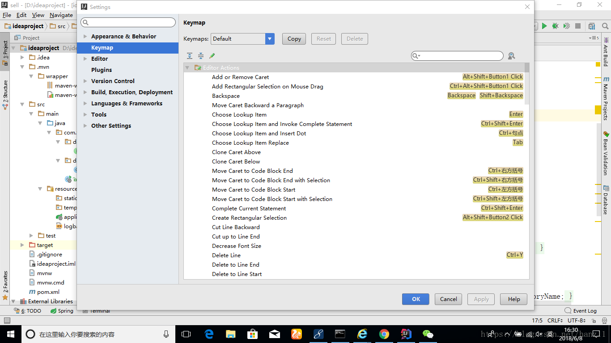Click the Cancel button
This screenshot has width=611, height=343.
coord(448,299)
